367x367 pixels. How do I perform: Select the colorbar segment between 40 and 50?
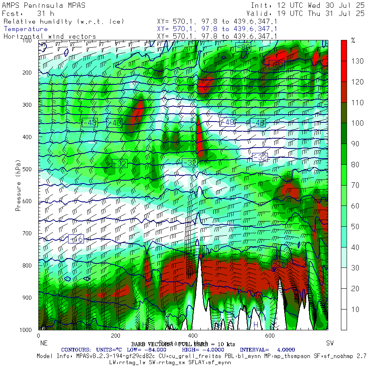(x=344, y=237)
